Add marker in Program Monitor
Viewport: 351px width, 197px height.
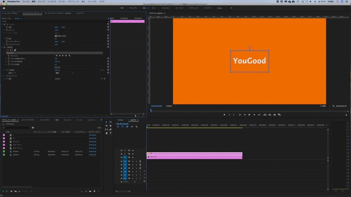(224, 115)
